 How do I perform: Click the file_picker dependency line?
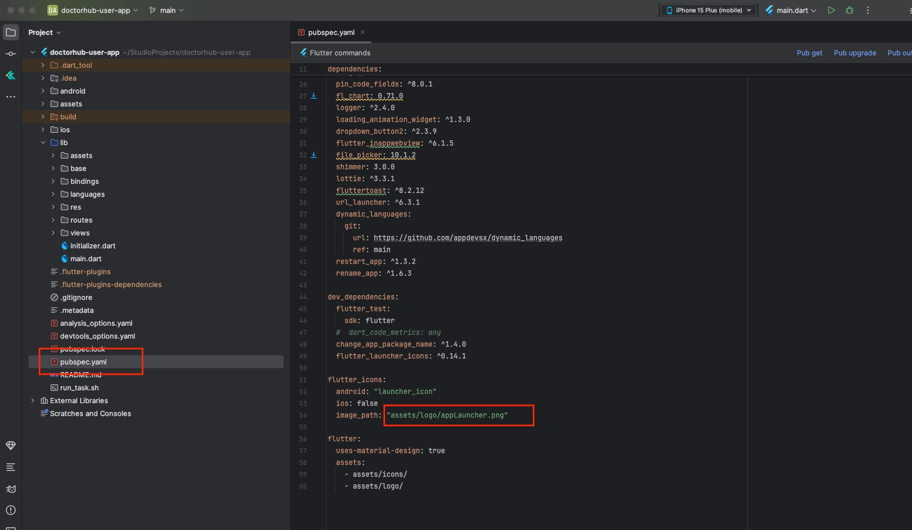(376, 155)
